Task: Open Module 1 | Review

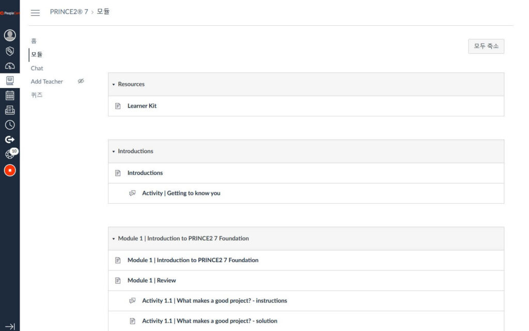Action: coord(152,280)
